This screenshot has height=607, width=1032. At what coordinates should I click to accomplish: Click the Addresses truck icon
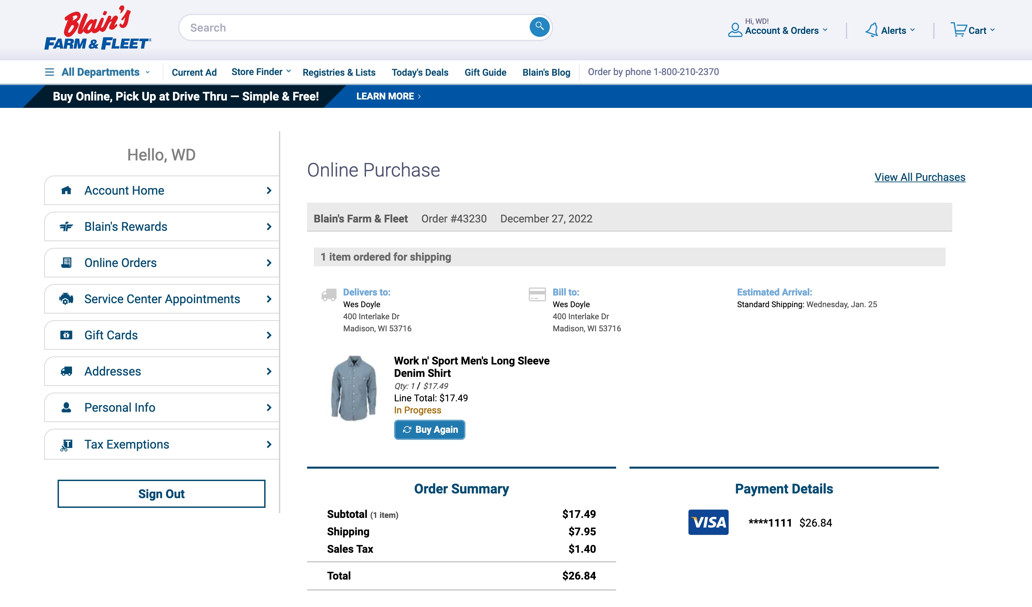66,371
